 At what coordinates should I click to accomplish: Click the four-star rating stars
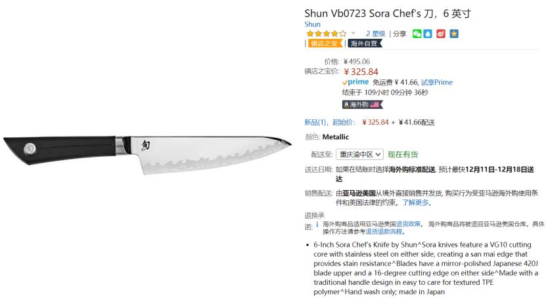coord(327,33)
